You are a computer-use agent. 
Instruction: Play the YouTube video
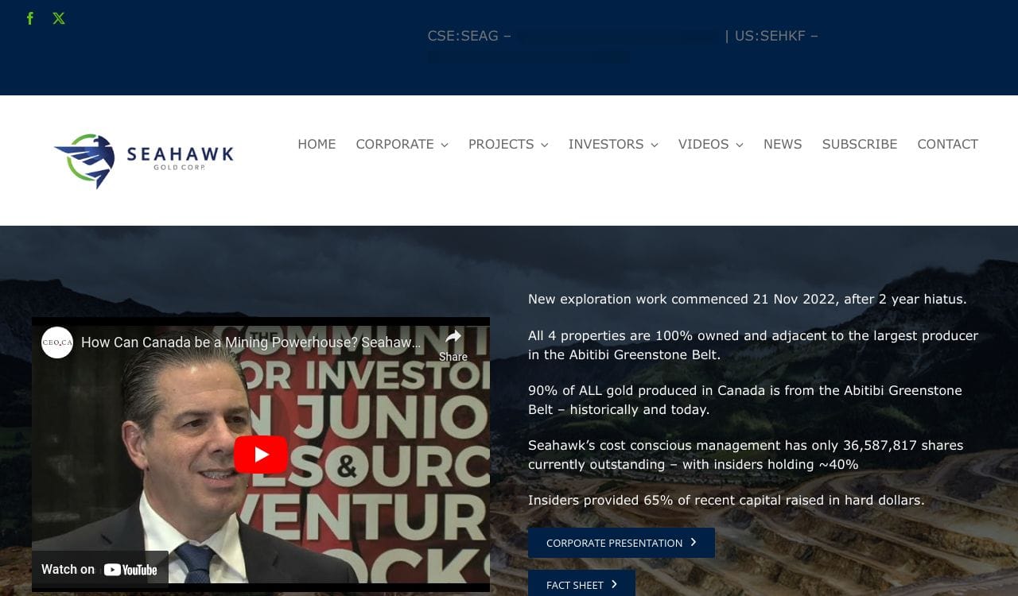[261, 455]
